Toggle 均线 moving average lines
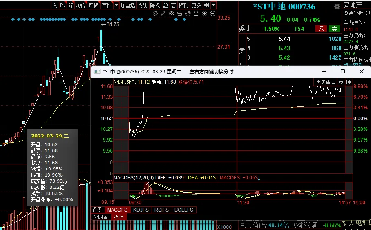This screenshot has width=371, height=230. (x=143, y=5)
